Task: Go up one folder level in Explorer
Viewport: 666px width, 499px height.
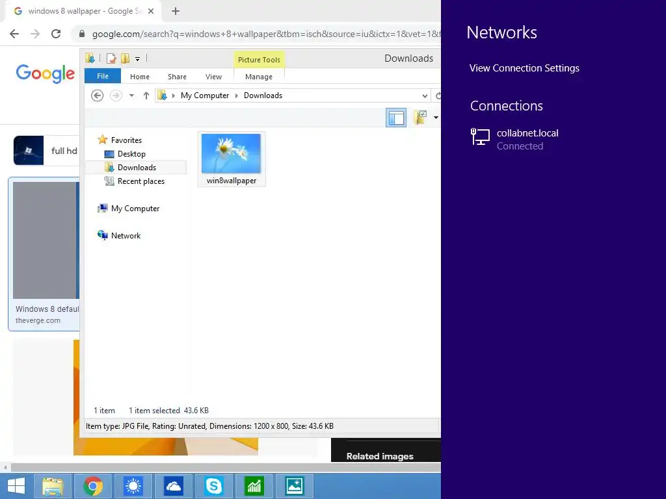Action: click(146, 96)
